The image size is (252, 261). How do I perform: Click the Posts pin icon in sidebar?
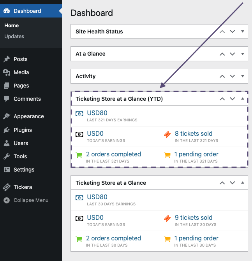[7, 59]
